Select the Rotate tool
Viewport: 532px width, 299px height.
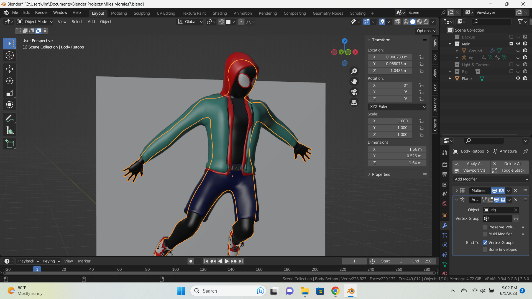[10, 81]
